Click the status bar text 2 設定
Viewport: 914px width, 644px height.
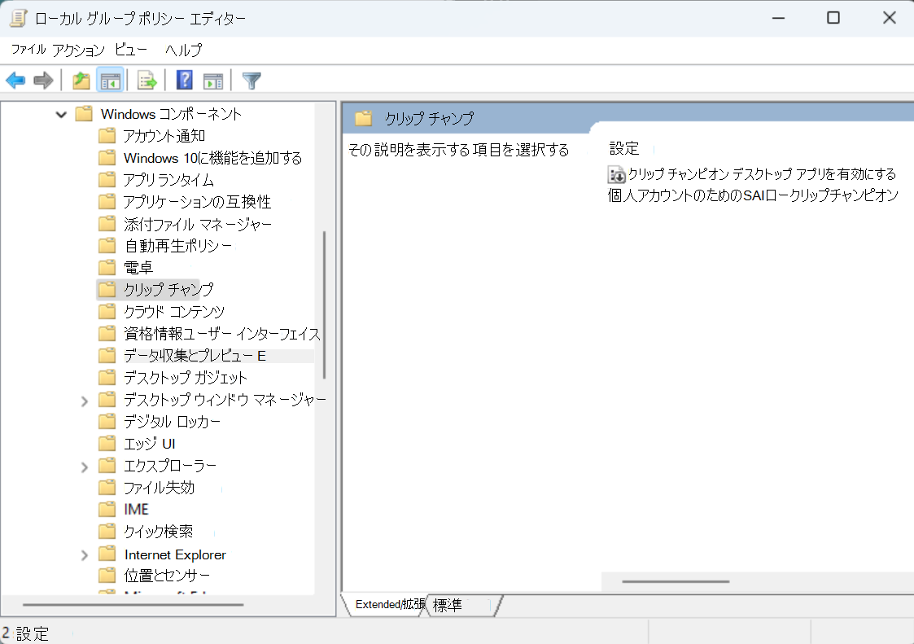[26, 633]
